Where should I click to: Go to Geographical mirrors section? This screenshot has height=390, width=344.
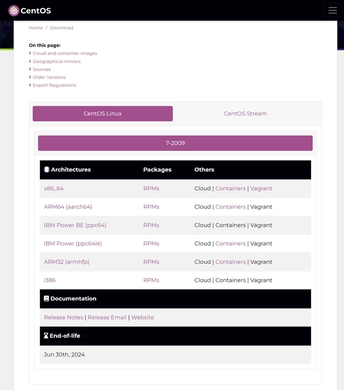point(56,61)
